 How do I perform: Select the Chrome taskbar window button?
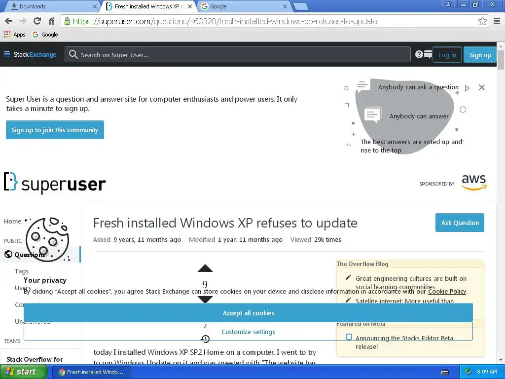(91, 372)
